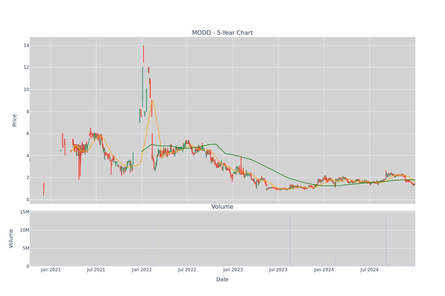Click the price tick label 4

pos(27,155)
